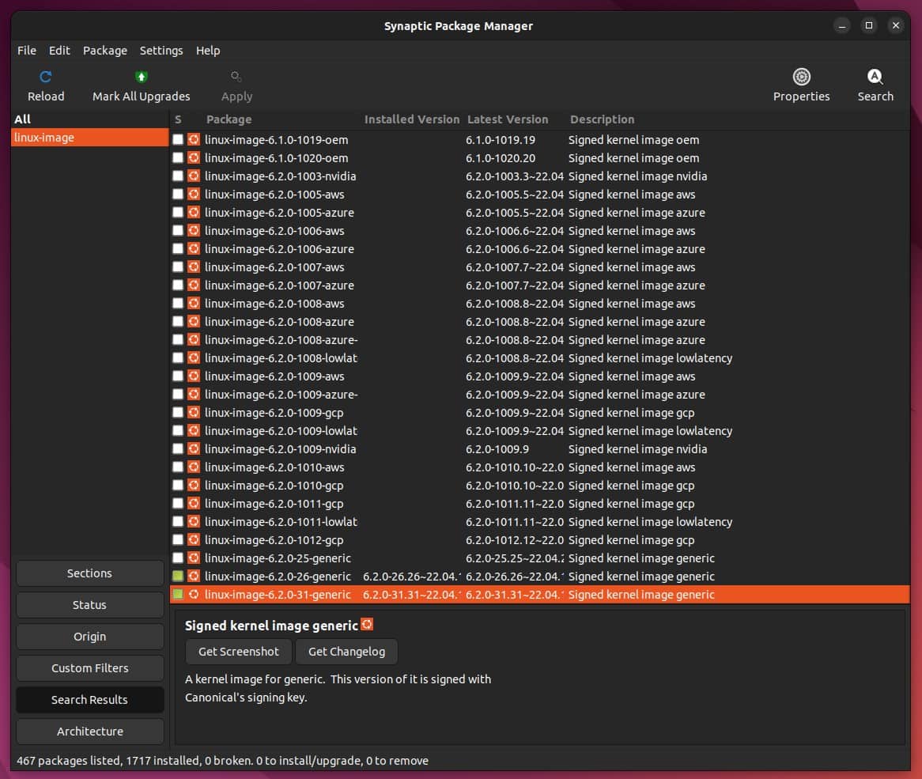This screenshot has height=779, width=922.
Task: Open the Settings menu
Action: click(161, 50)
